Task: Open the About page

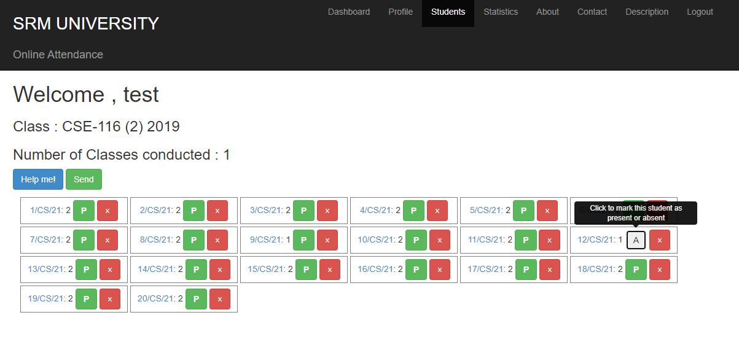Action: [547, 12]
